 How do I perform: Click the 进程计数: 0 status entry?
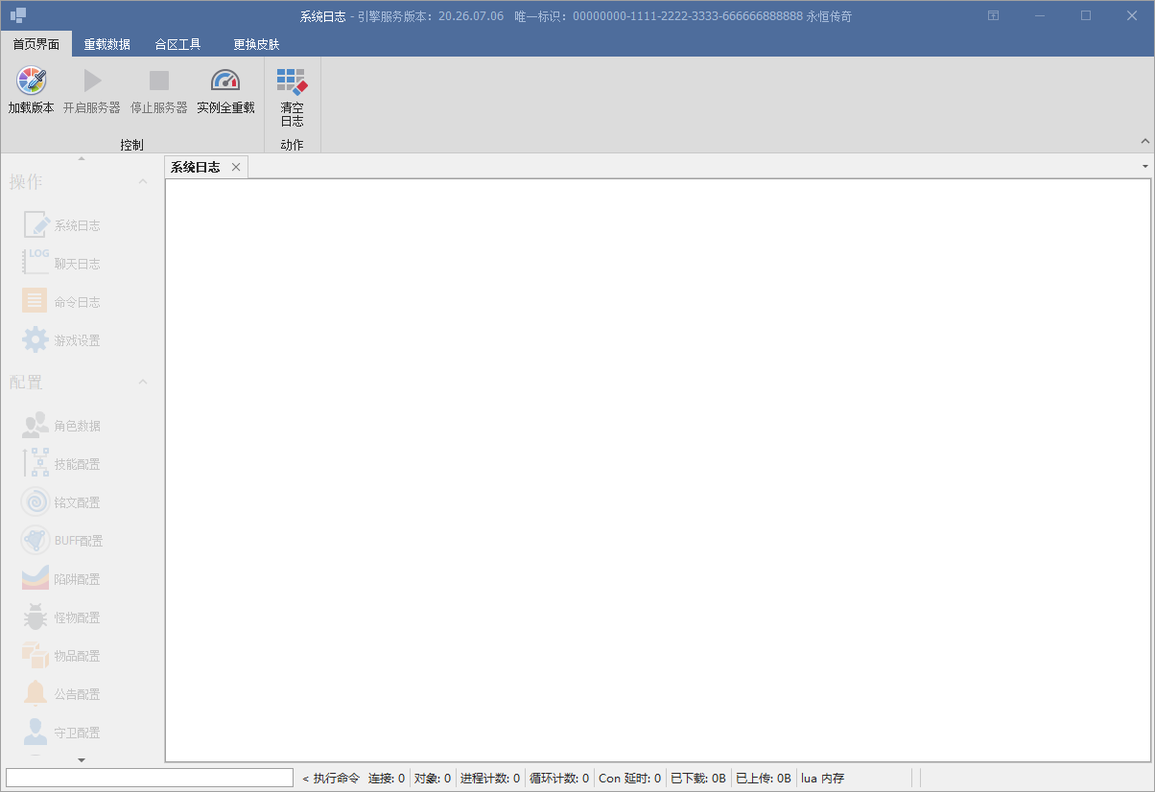click(490, 779)
